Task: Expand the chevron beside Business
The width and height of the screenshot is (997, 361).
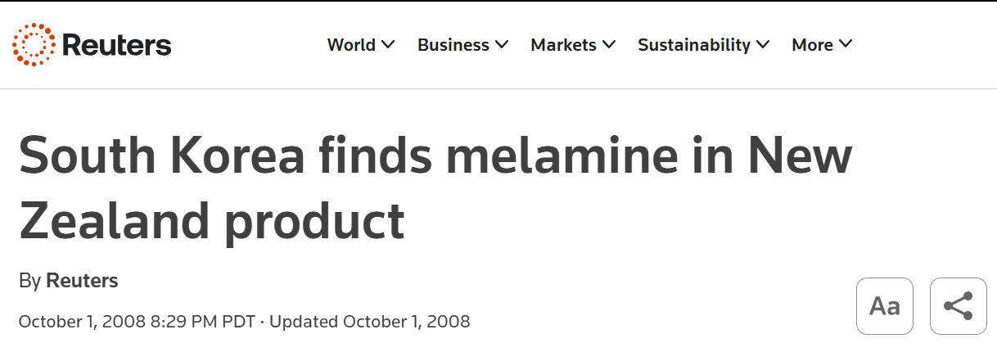Action: point(501,44)
